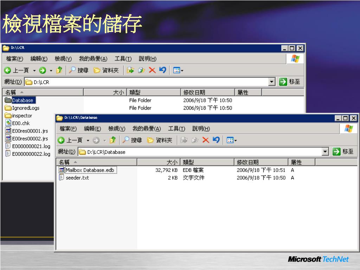Open Forward history dropdown in D:\LCR window
360x270 pixels.
click(51, 70)
